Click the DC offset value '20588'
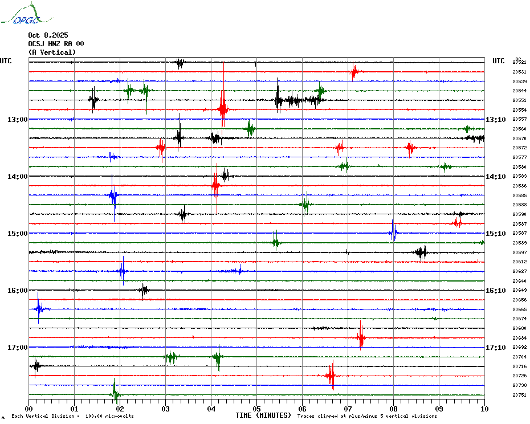 click(x=520, y=205)
